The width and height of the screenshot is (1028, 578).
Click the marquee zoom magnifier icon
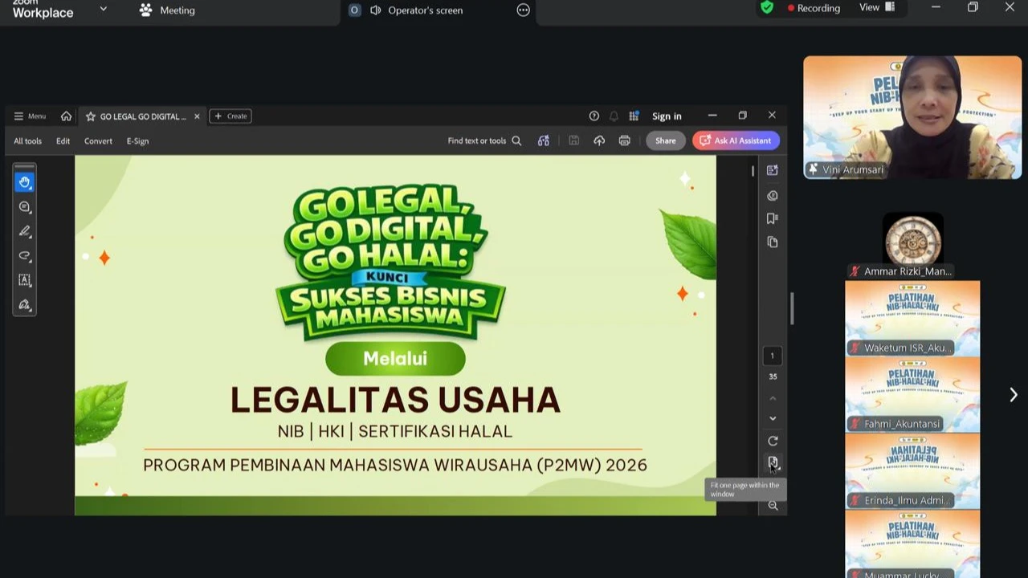coord(772,506)
